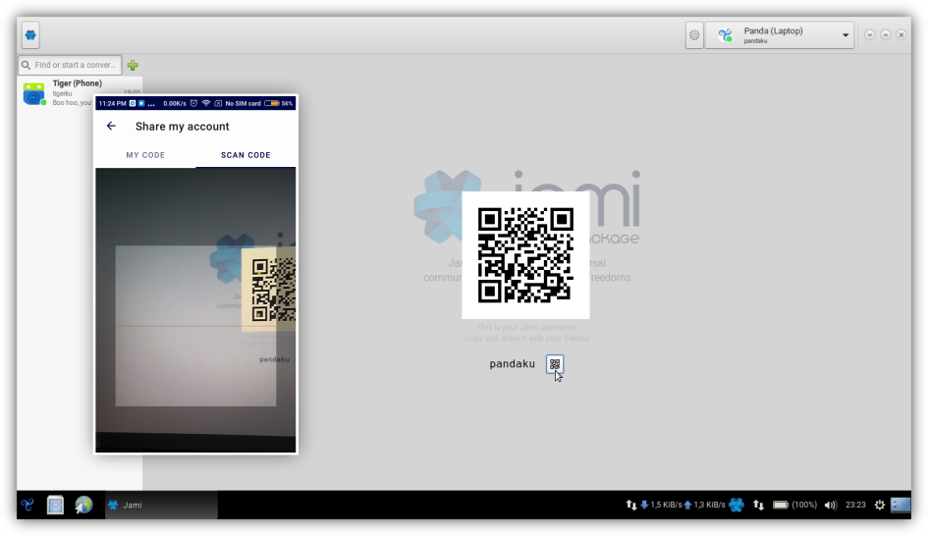Focus the Find or start a conversation field
The image size is (928, 536).
(x=70, y=65)
